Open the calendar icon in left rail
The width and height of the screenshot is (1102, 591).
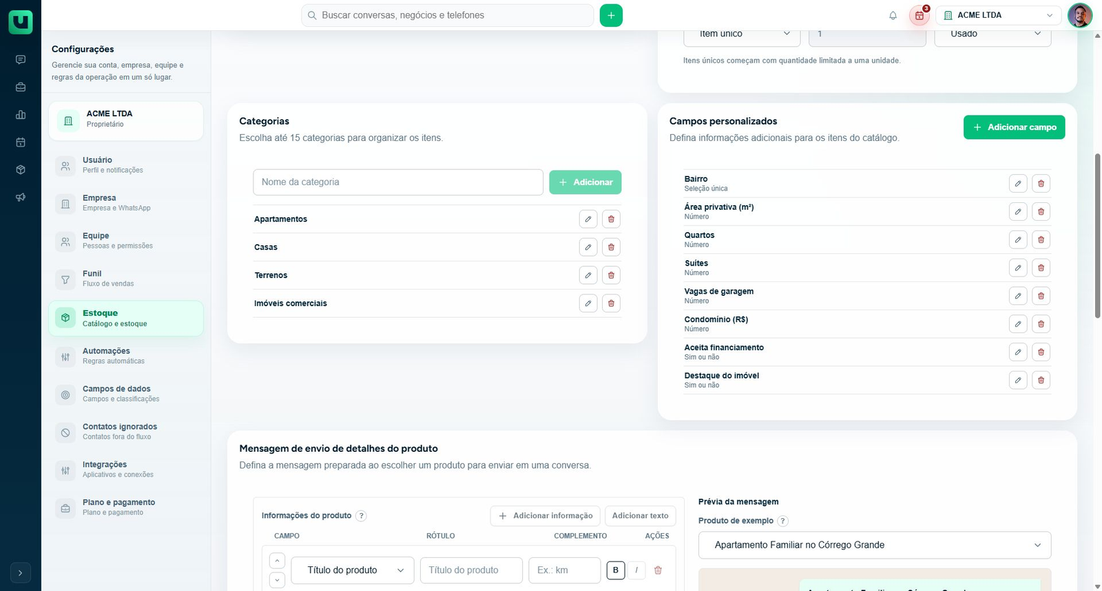pyautogui.click(x=21, y=142)
